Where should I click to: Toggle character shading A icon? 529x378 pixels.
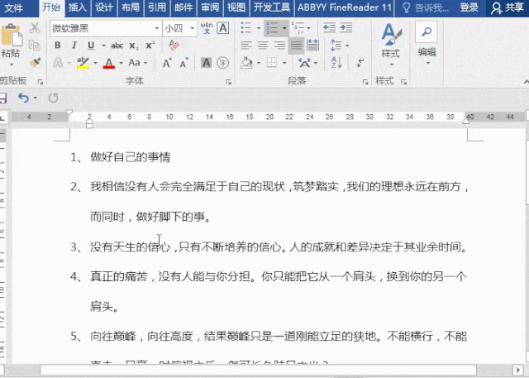click(x=206, y=63)
